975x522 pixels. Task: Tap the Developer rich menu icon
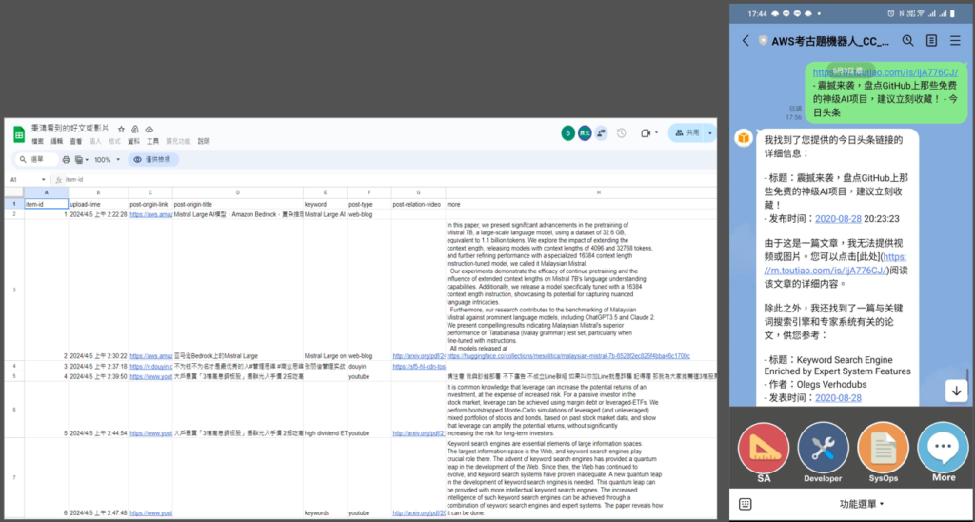pos(823,448)
